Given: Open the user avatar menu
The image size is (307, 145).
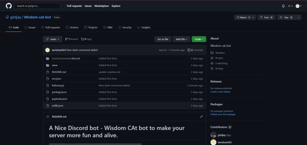Looking at the screenshot, I should click(x=299, y=6).
